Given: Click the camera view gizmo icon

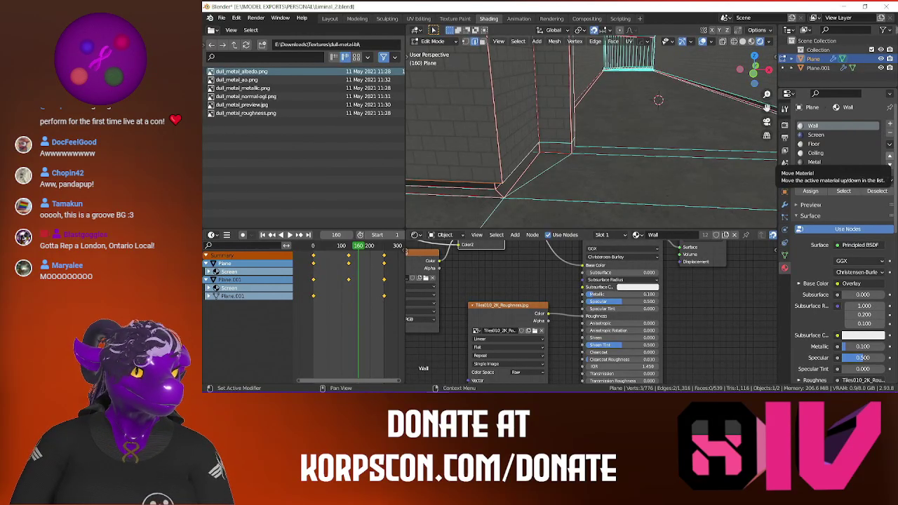Looking at the screenshot, I should click(x=767, y=121).
